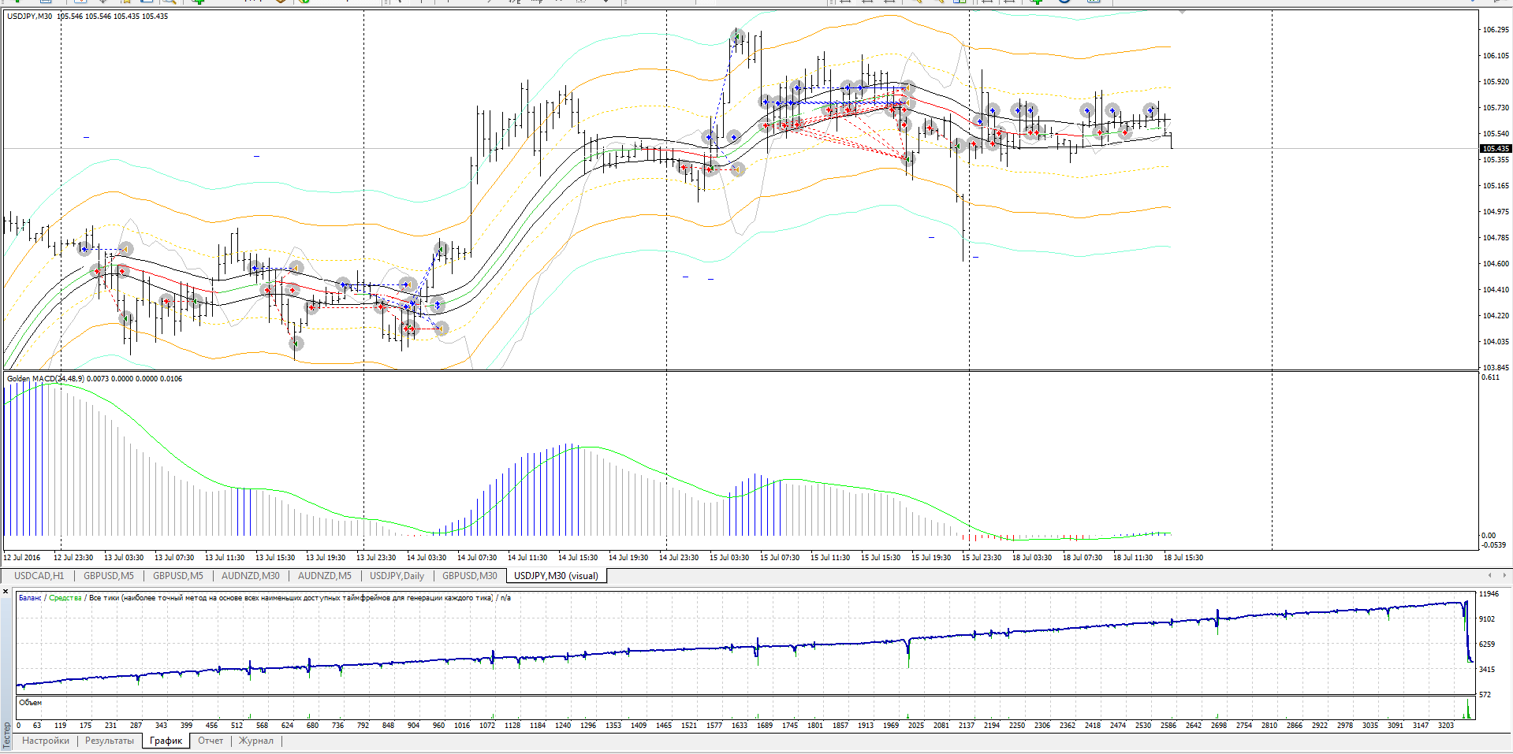1513x754 pixels.
Task: Click the 15 Jul 23:30 time label
Action: click(x=982, y=558)
